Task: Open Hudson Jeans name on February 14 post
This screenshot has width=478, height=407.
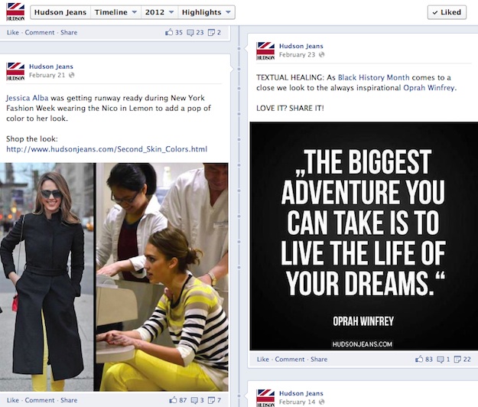Action: coord(301,393)
